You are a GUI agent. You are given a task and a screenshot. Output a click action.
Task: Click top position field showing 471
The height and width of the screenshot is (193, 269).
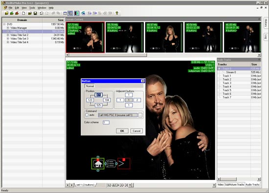coord(98,95)
